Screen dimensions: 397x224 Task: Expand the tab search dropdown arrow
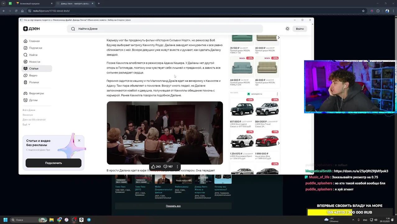(x=4, y=3)
